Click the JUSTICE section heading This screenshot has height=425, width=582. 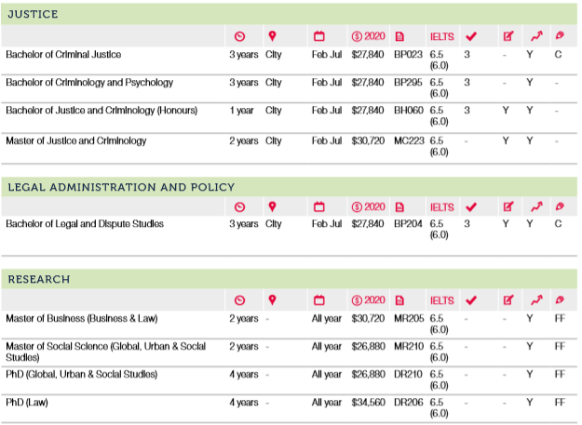tap(33, 14)
